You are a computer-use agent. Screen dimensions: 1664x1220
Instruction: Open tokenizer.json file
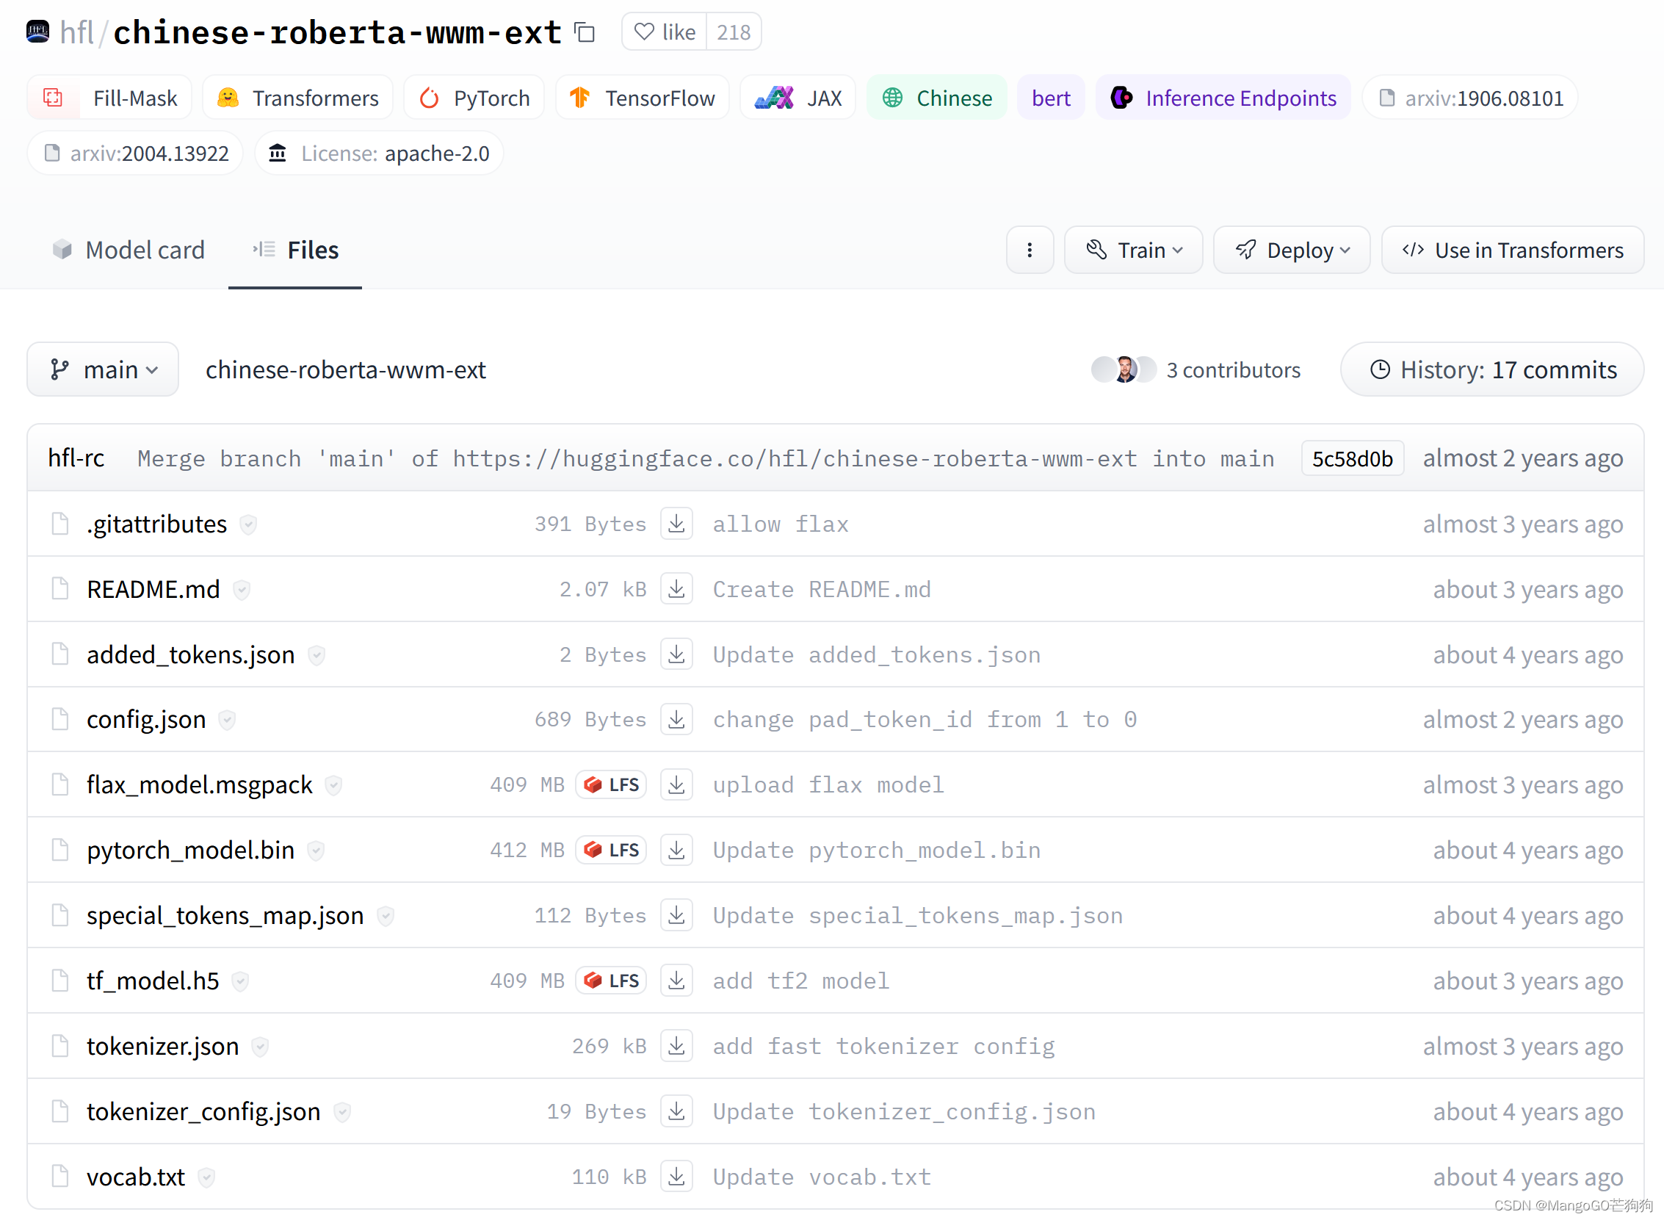pos(162,1046)
